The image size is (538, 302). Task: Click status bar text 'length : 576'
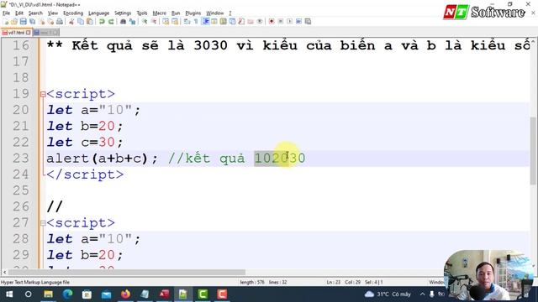(252, 282)
